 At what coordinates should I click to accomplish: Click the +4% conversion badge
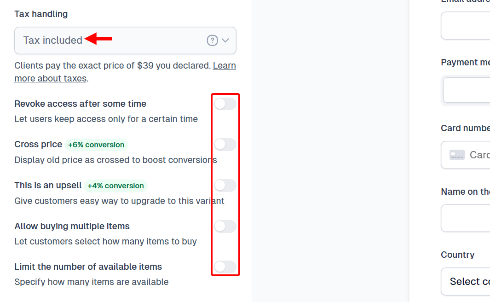click(116, 186)
